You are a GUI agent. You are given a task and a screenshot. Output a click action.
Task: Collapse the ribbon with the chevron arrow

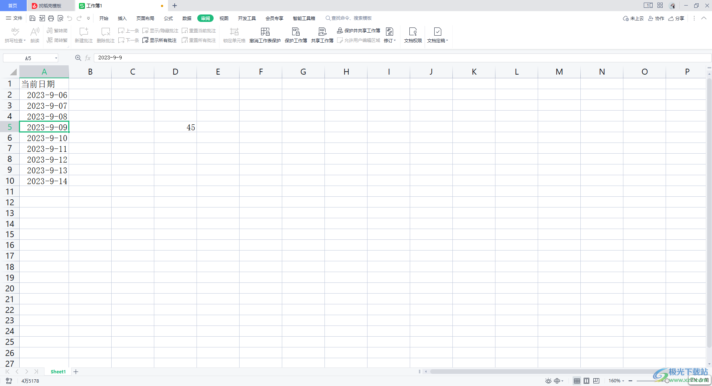pyautogui.click(x=704, y=18)
